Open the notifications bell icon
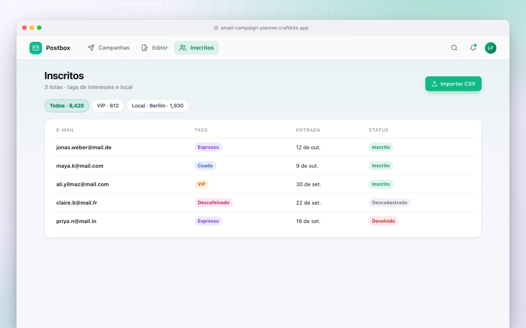 coord(473,48)
